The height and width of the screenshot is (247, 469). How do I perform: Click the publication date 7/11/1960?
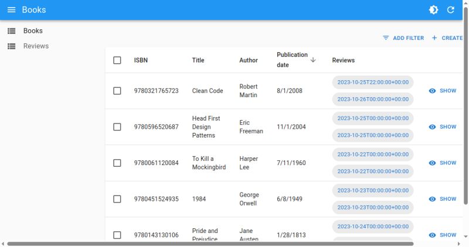[291, 163]
